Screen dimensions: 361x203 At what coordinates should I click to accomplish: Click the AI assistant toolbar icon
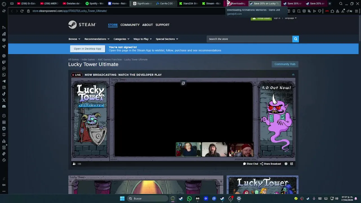pos(349,11)
